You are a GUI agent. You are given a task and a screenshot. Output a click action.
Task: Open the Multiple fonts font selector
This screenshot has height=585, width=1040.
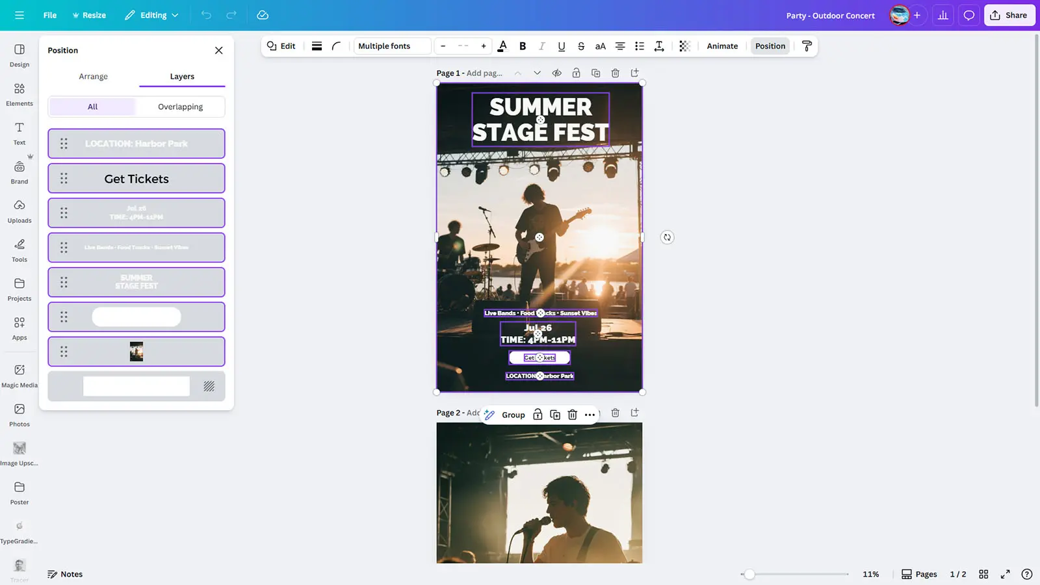(393, 46)
